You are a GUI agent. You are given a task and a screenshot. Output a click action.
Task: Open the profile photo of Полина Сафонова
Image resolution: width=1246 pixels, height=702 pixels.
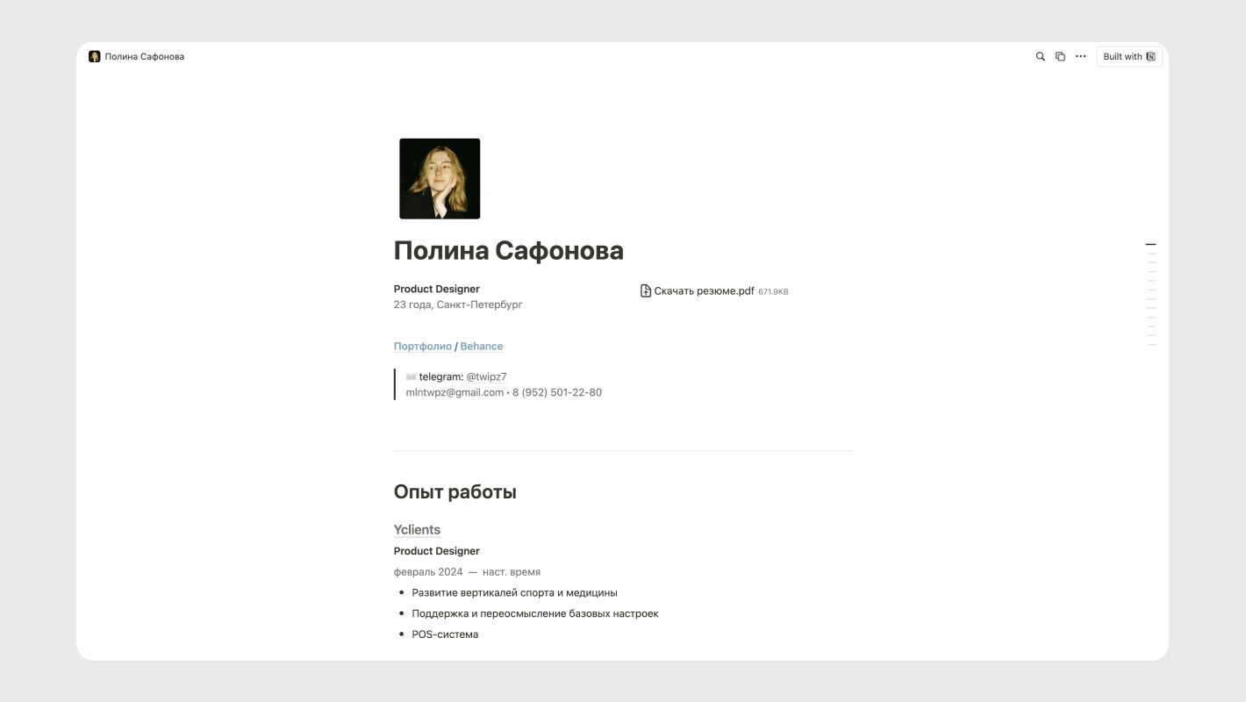pos(440,178)
